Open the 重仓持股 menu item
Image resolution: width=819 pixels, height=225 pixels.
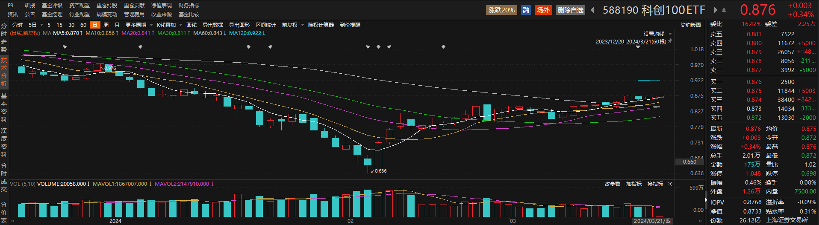pos(107,6)
